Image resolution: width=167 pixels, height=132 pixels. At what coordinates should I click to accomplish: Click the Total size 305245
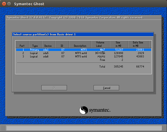118,67
